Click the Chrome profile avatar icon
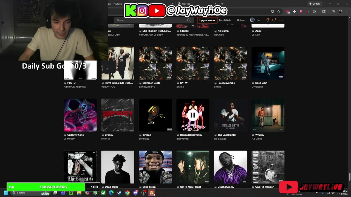The width and height of the screenshot is (351, 197). click(x=340, y=11)
